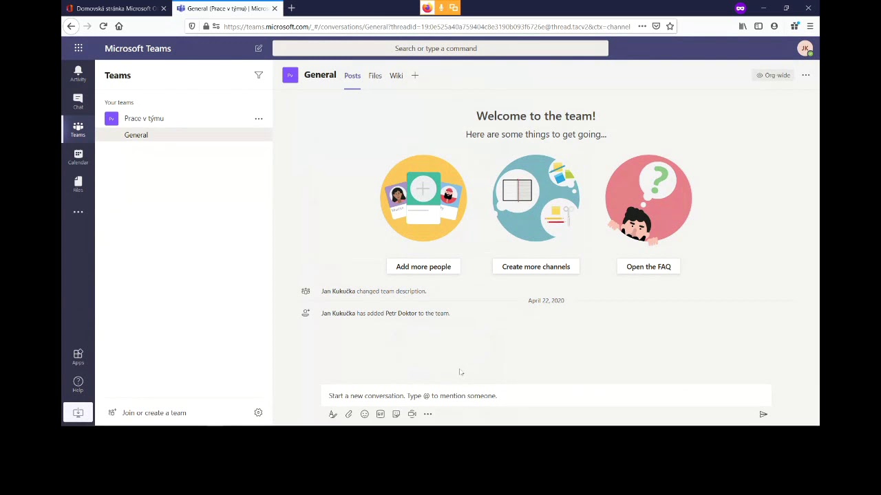Filter the teams list
Viewport: 881px width, 495px height.
[x=259, y=75]
